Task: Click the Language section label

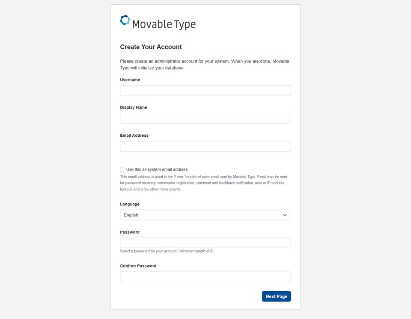Action: pyautogui.click(x=129, y=204)
